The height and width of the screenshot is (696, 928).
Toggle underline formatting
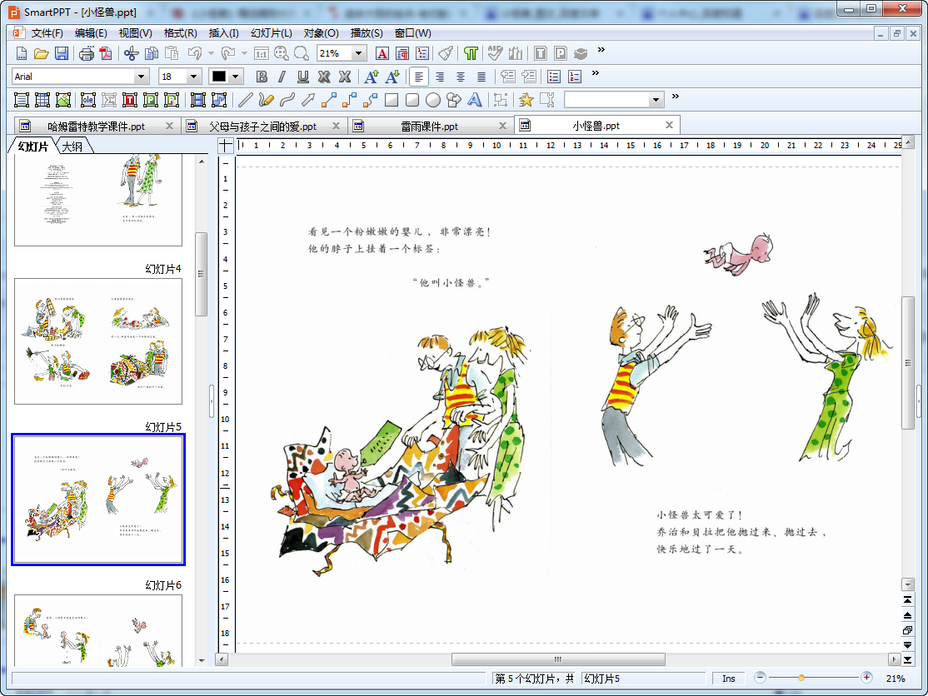click(303, 77)
